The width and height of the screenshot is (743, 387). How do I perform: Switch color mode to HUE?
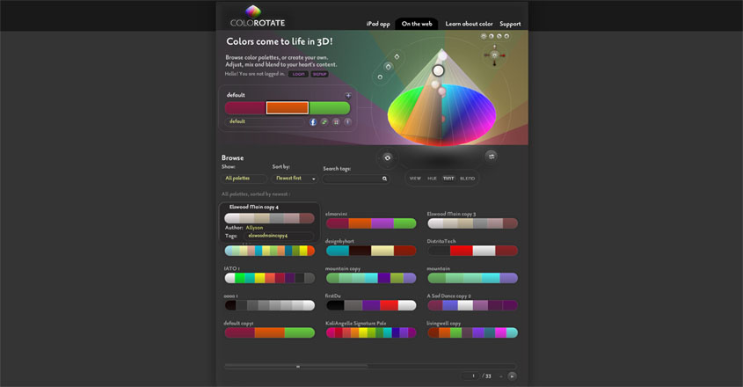(x=432, y=179)
